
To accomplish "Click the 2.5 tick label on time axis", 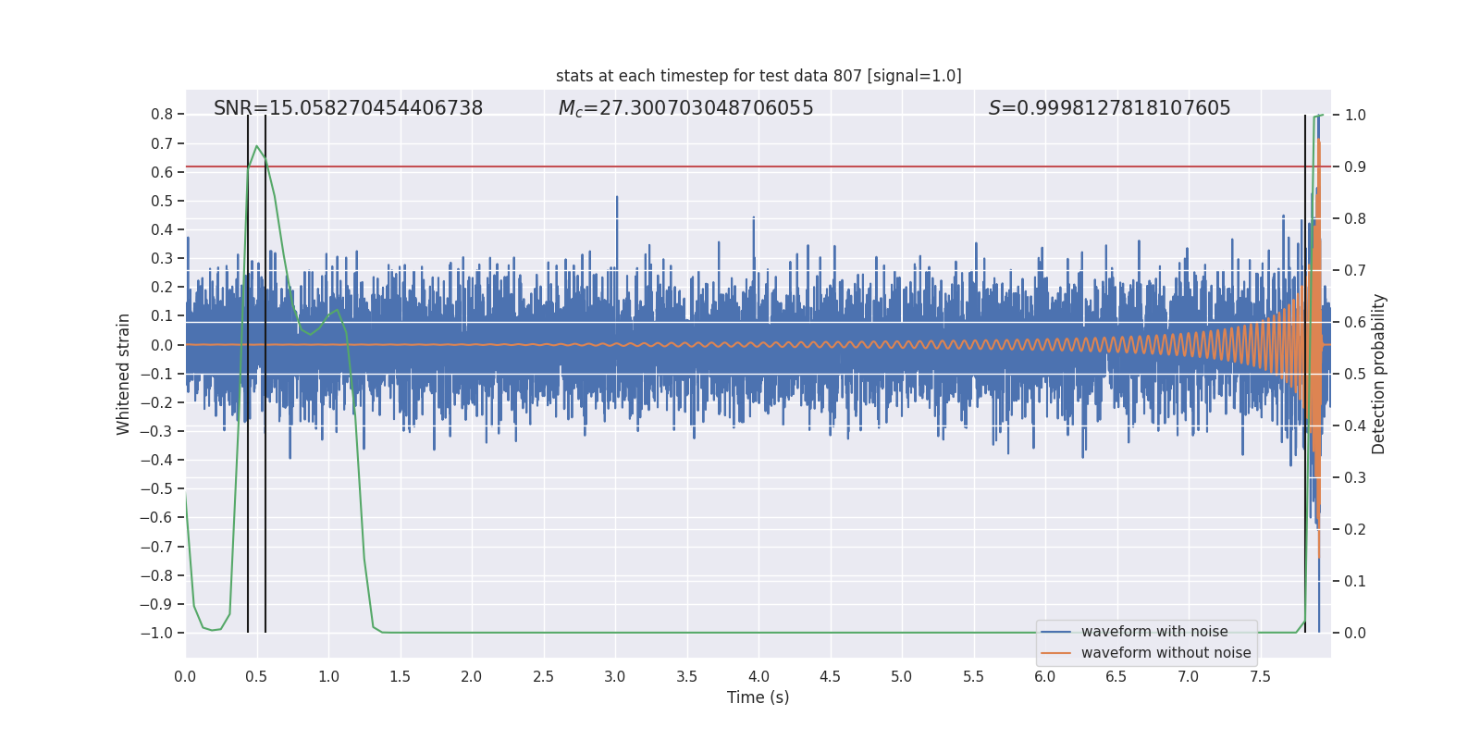I will coord(543,676).
